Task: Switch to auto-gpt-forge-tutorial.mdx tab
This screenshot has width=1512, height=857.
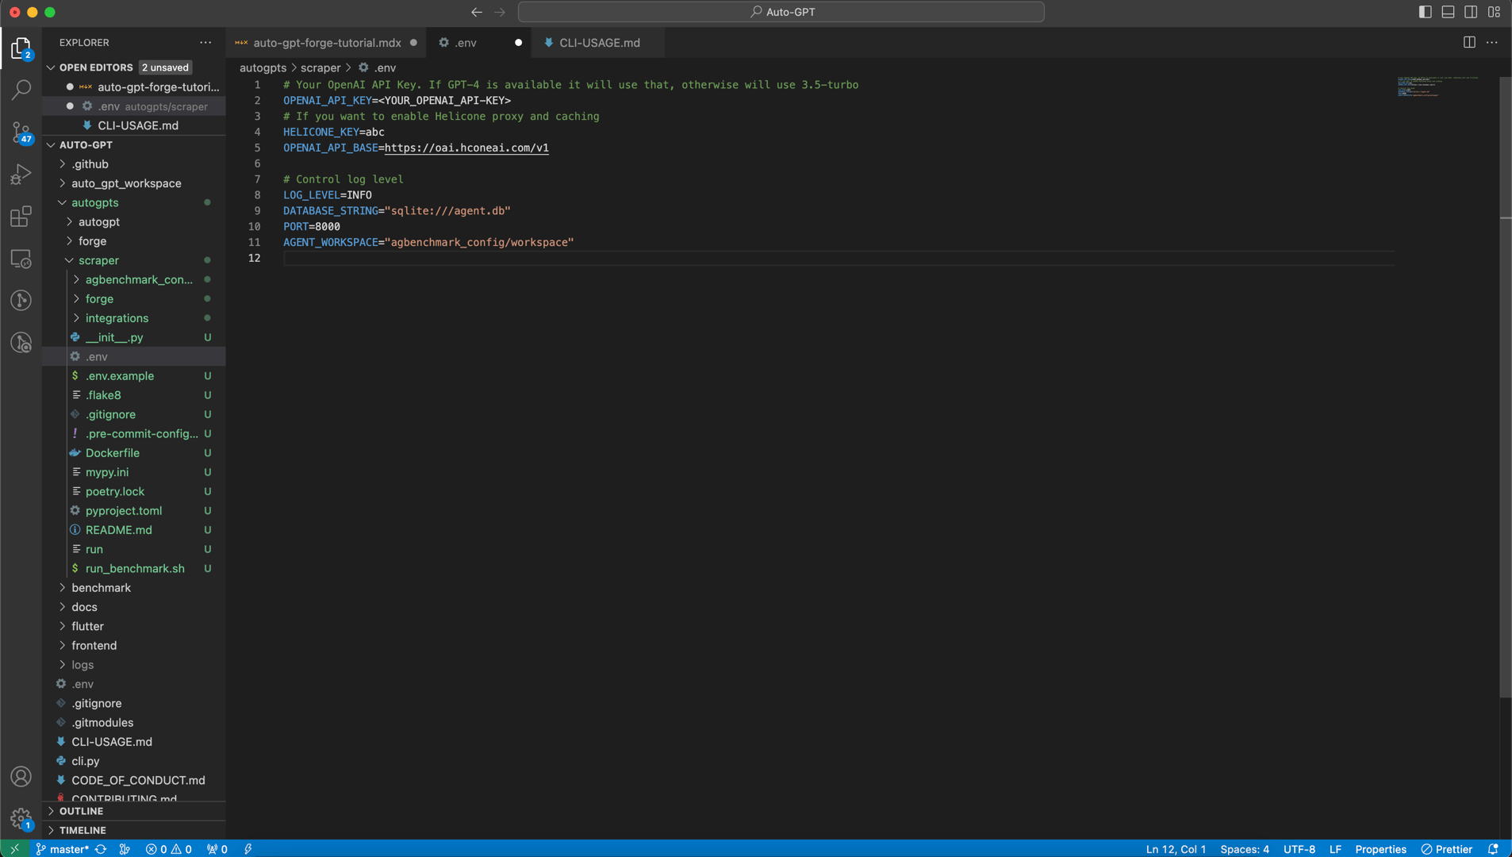Action: point(326,43)
